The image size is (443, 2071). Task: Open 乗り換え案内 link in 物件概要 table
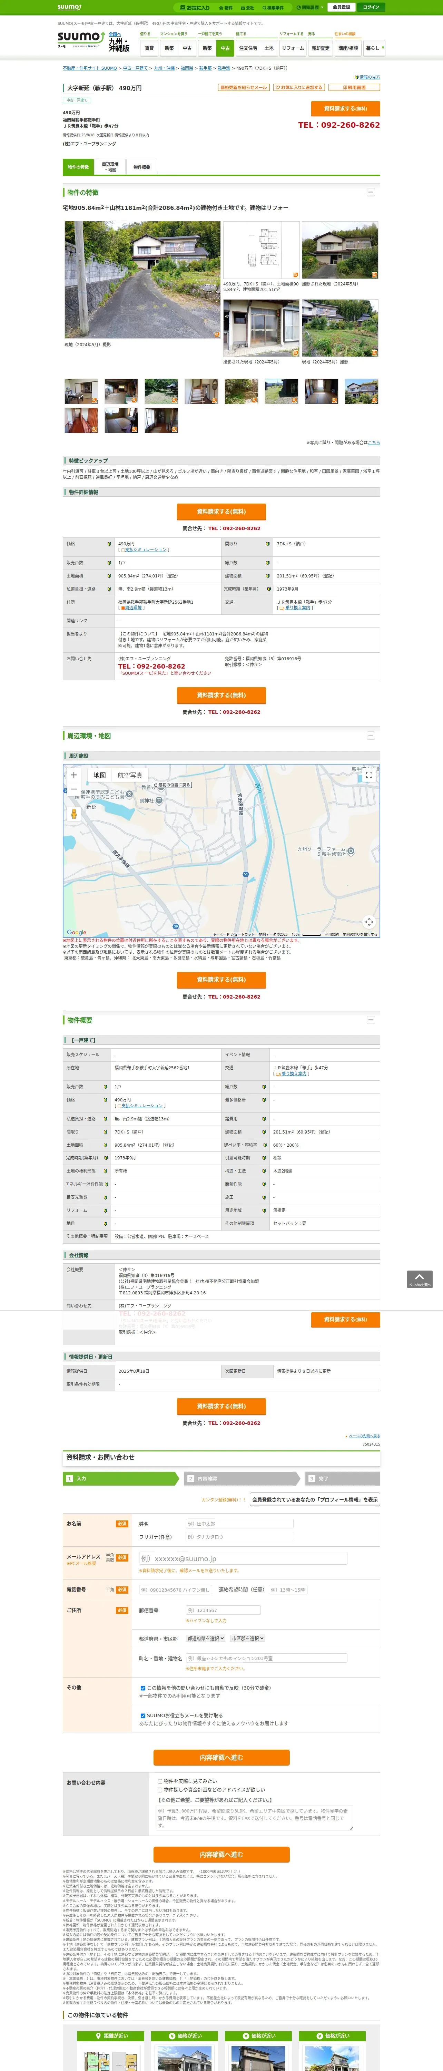coord(294,1073)
